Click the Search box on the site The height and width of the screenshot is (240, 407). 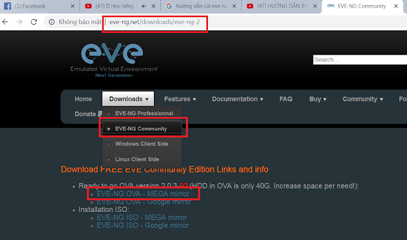click(x=360, y=60)
